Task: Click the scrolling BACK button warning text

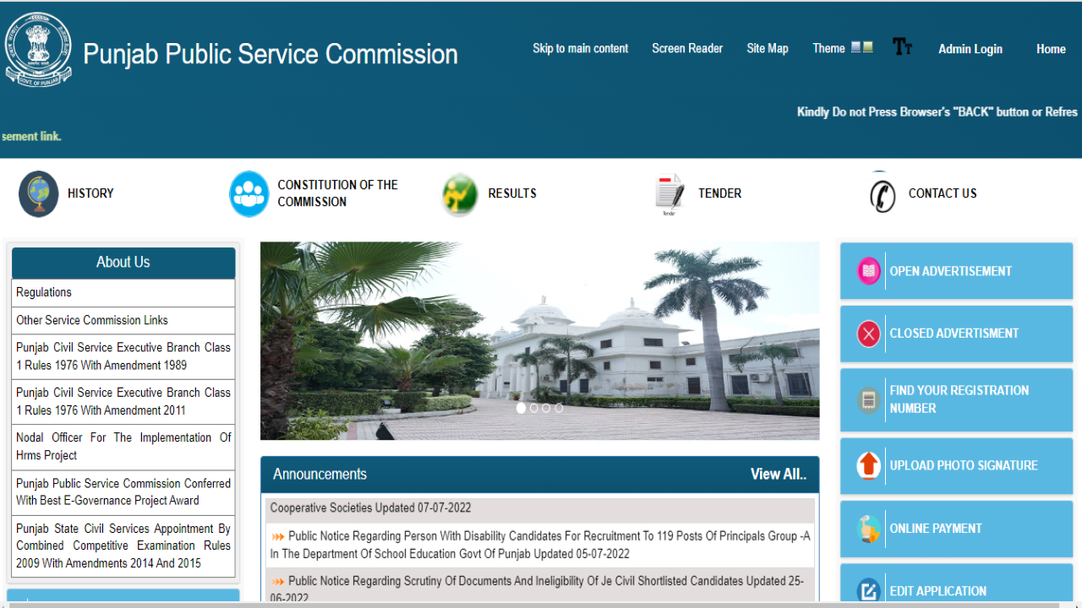Action: (x=937, y=111)
